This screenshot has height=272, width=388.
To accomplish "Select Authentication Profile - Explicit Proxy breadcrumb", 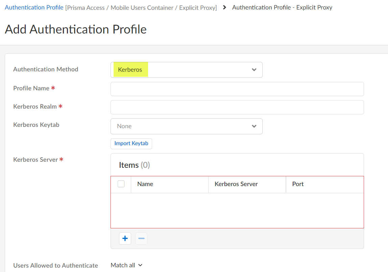I will point(282,7).
